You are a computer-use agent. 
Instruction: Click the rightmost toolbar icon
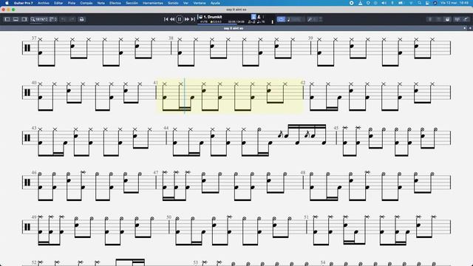466,19
